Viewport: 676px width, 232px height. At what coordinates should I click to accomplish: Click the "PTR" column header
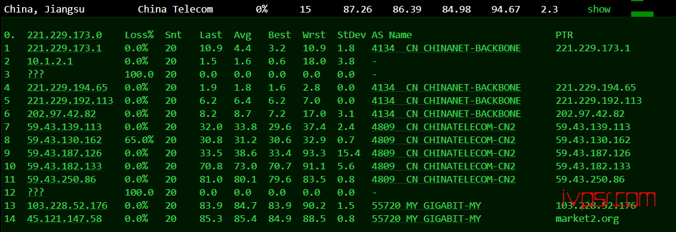[564, 35]
